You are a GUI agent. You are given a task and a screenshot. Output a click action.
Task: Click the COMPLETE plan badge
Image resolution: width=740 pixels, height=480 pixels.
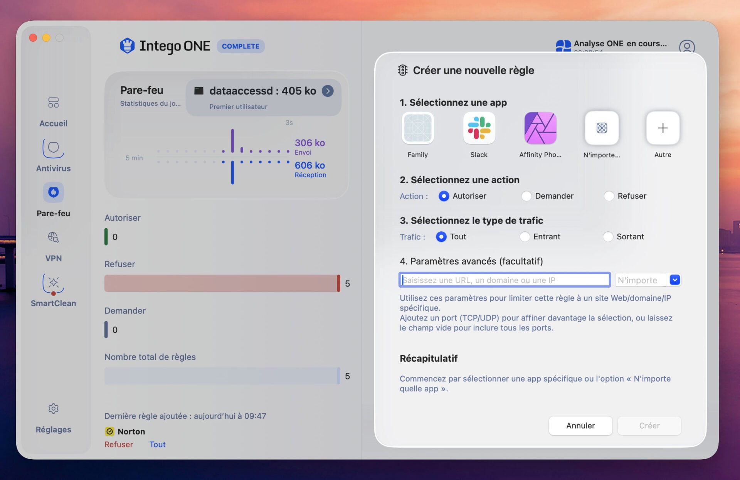pos(240,46)
